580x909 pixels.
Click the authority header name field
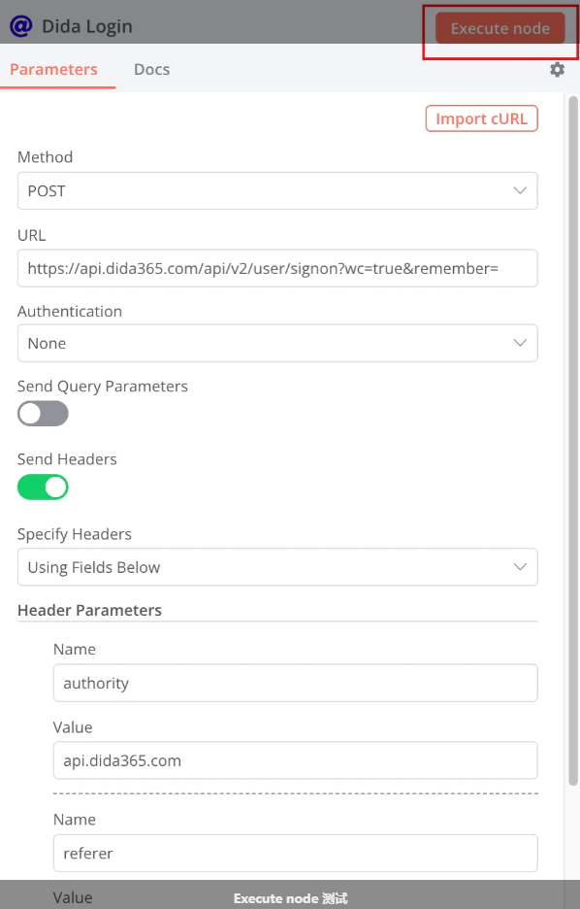point(295,683)
